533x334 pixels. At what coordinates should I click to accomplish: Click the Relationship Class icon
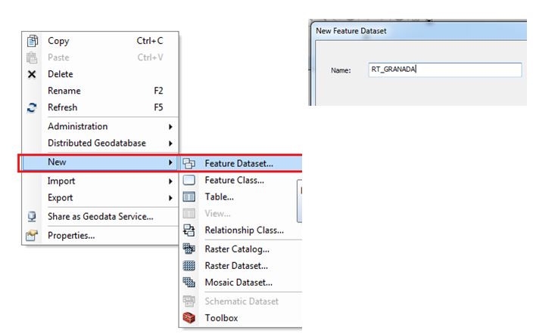click(x=190, y=230)
